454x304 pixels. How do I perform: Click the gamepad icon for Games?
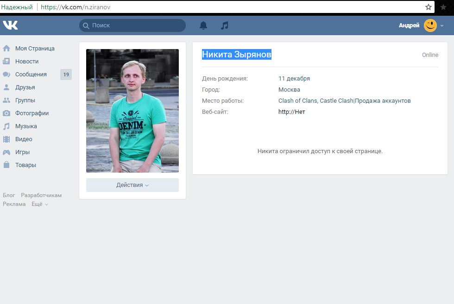click(6, 152)
